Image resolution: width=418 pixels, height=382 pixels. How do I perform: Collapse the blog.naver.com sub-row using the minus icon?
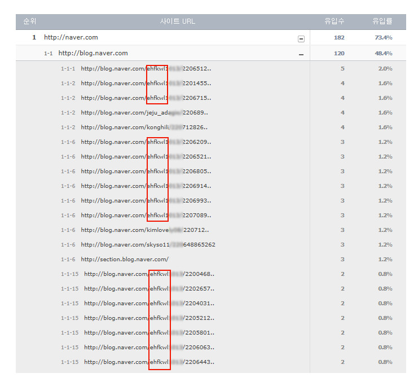(x=301, y=54)
